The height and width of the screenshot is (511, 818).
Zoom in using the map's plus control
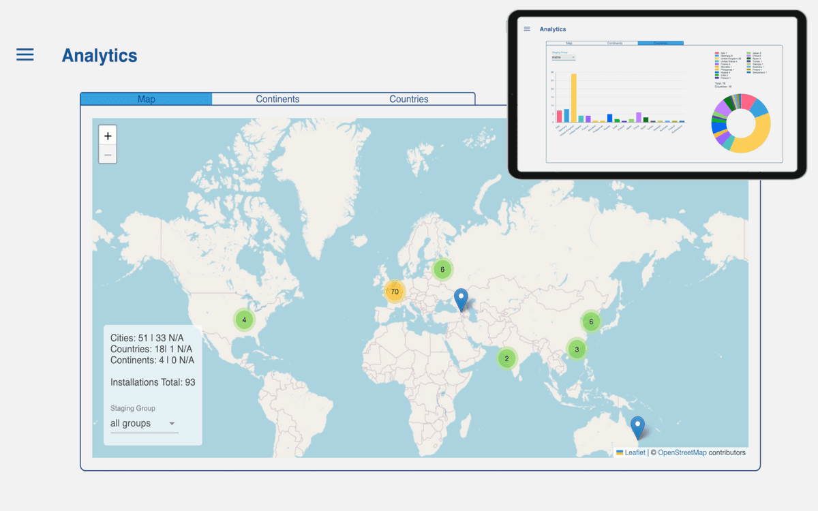[107, 136]
